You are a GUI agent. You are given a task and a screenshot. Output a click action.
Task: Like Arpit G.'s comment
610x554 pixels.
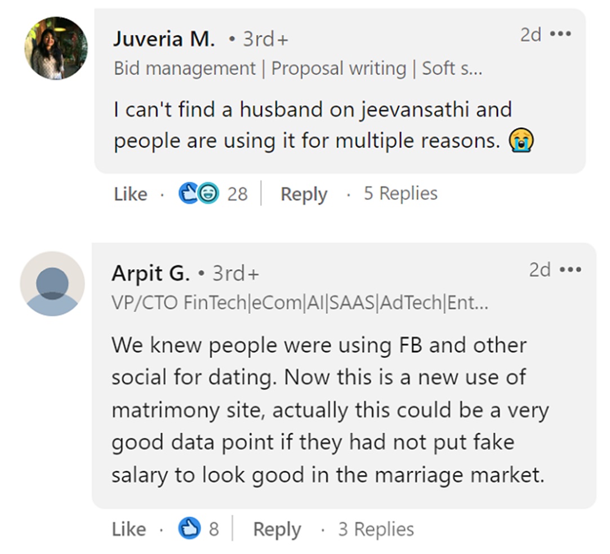pos(128,529)
